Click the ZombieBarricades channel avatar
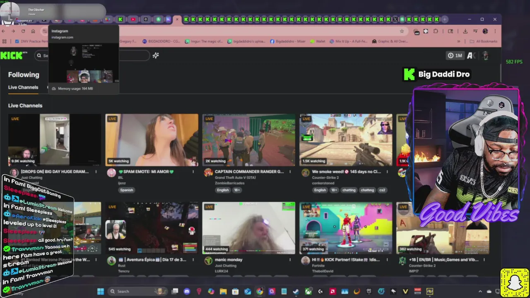 click(x=208, y=173)
